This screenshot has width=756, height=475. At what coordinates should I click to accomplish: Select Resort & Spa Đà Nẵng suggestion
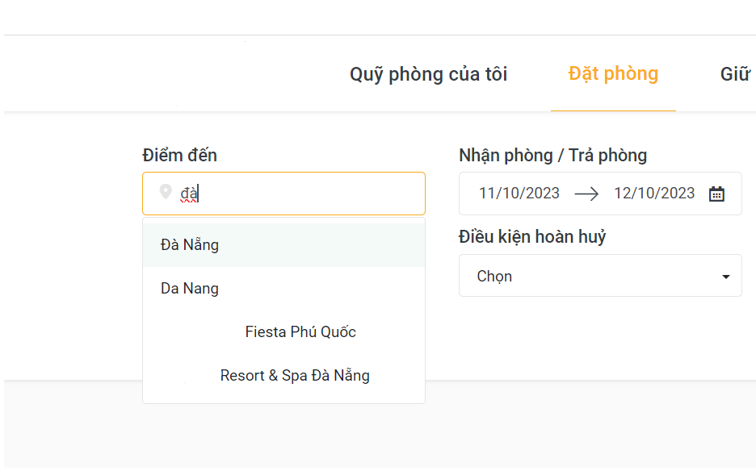295,375
